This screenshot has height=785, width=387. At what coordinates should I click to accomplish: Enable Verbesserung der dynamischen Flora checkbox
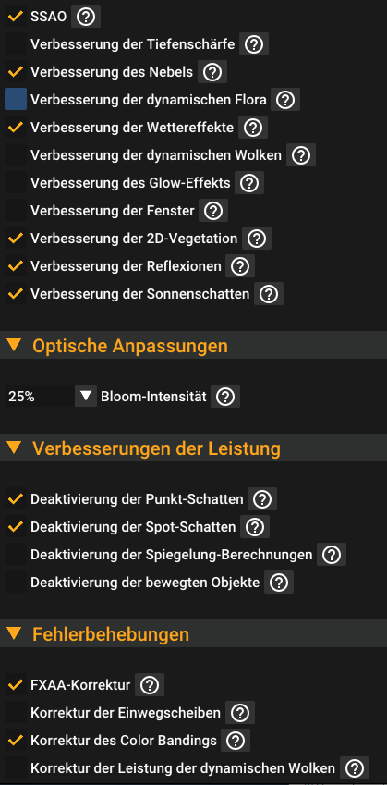(x=16, y=100)
